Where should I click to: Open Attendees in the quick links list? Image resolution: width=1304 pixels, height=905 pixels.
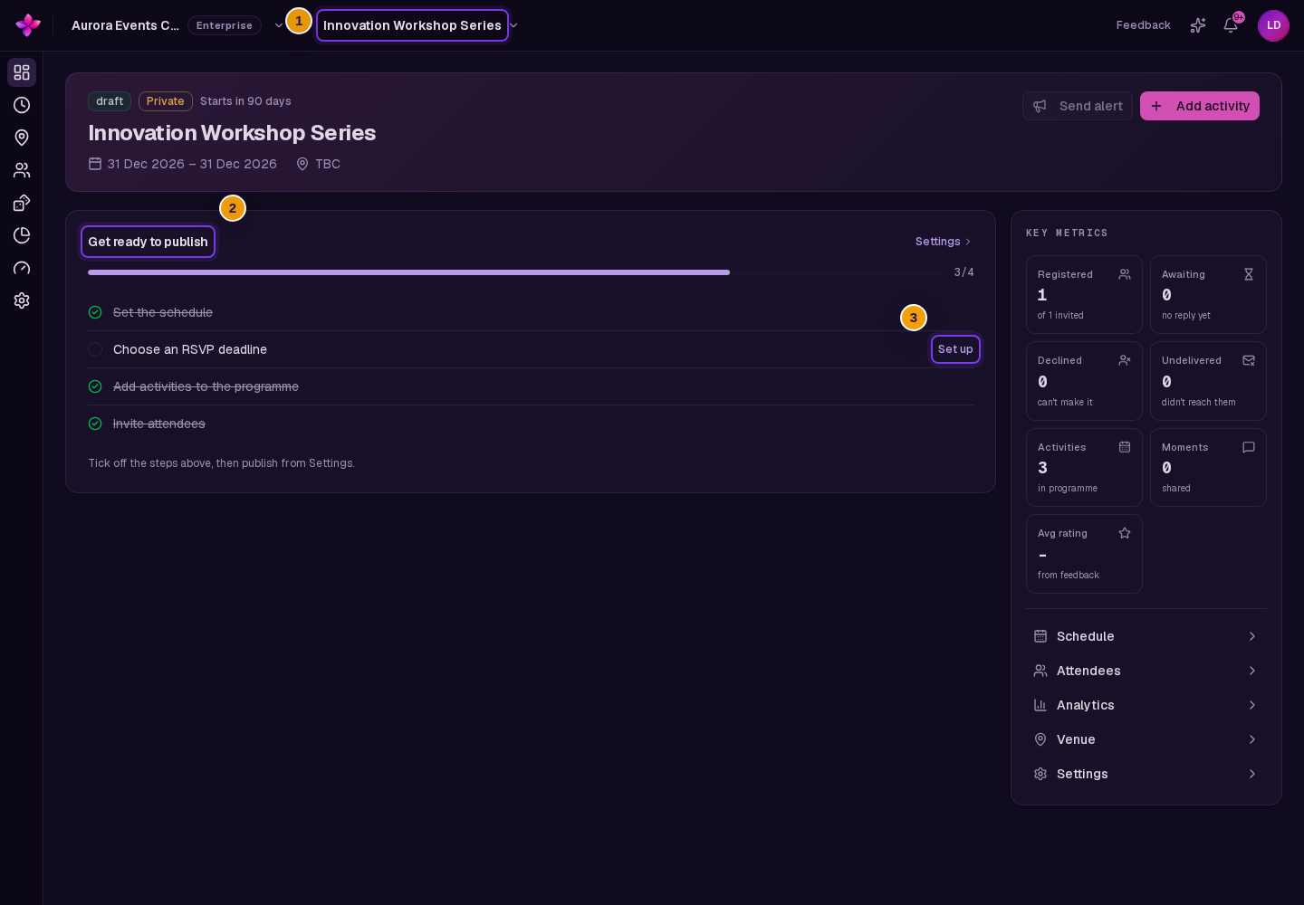tap(1146, 671)
